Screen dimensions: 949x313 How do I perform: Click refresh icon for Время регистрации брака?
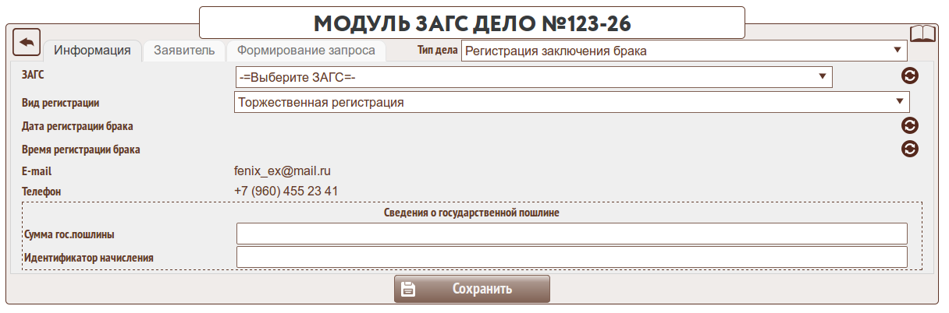click(x=910, y=149)
